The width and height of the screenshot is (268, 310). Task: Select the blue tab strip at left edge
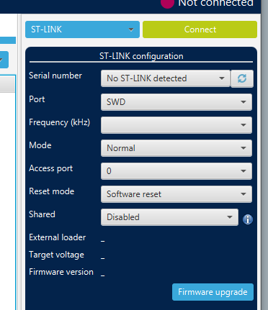pos(8,40)
